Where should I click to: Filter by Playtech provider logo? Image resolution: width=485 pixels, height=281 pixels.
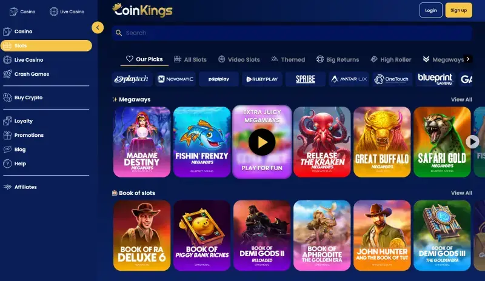click(132, 79)
